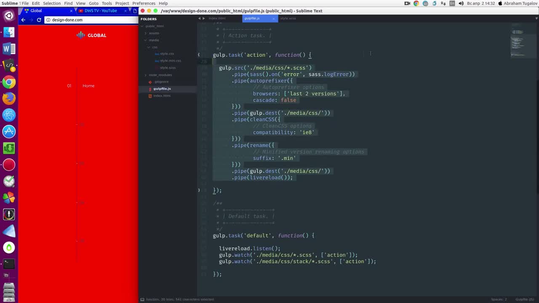Click the next tab arrow in Sublime
539x303 pixels.
tap(204, 19)
